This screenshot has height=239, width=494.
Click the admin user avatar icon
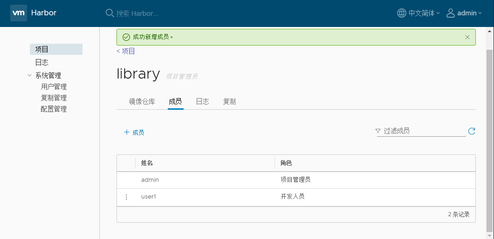point(451,13)
